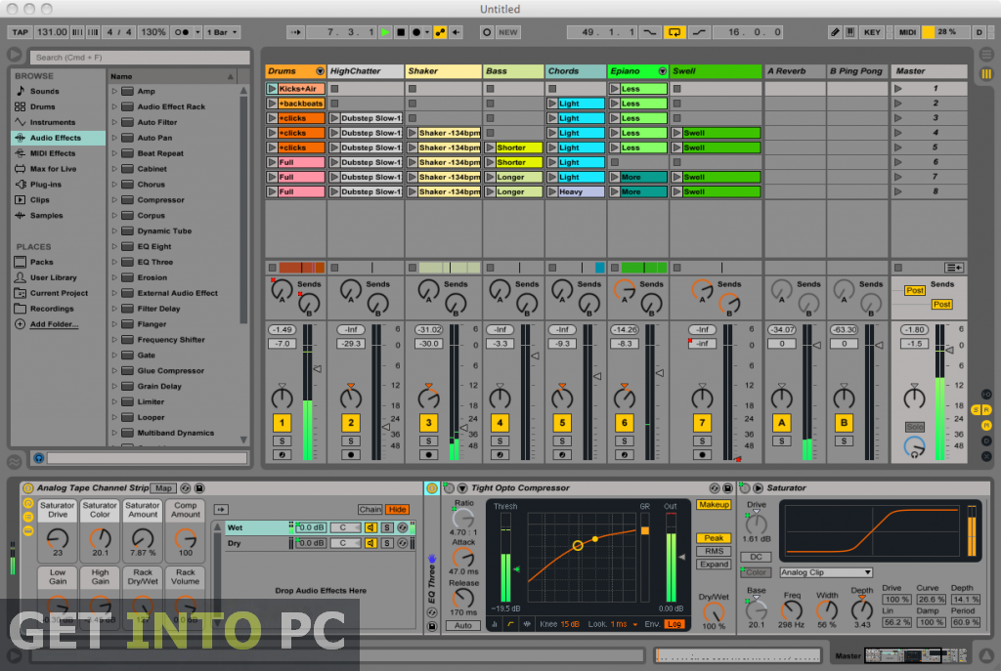
Task: Enable Draw Mode pencil icon
Action: tap(835, 32)
